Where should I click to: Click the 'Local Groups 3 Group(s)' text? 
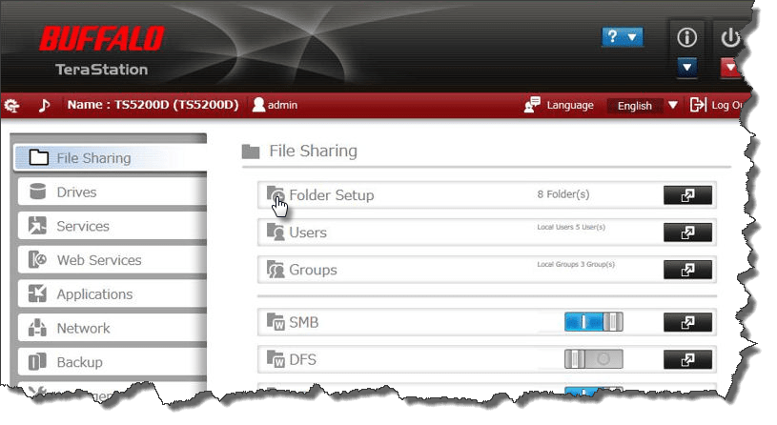pos(576,265)
